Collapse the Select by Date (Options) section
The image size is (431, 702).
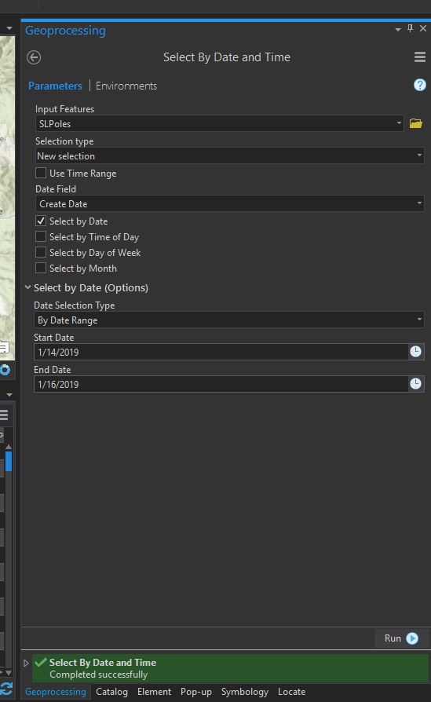coord(27,287)
